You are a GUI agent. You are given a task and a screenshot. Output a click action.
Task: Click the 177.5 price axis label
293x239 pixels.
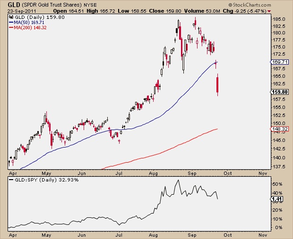tap(279, 40)
